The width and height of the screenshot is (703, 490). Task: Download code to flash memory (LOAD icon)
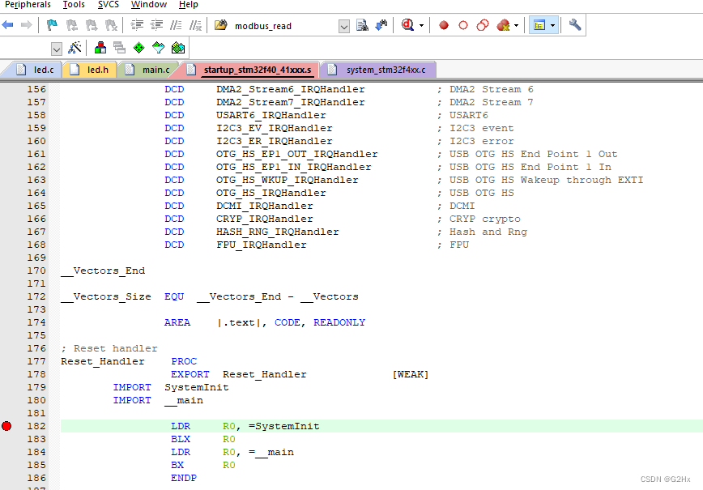(x=99, y=47)
